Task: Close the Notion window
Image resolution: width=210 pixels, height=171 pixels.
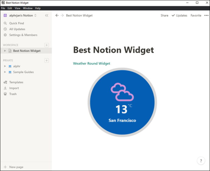Action: tap(207, 3)
